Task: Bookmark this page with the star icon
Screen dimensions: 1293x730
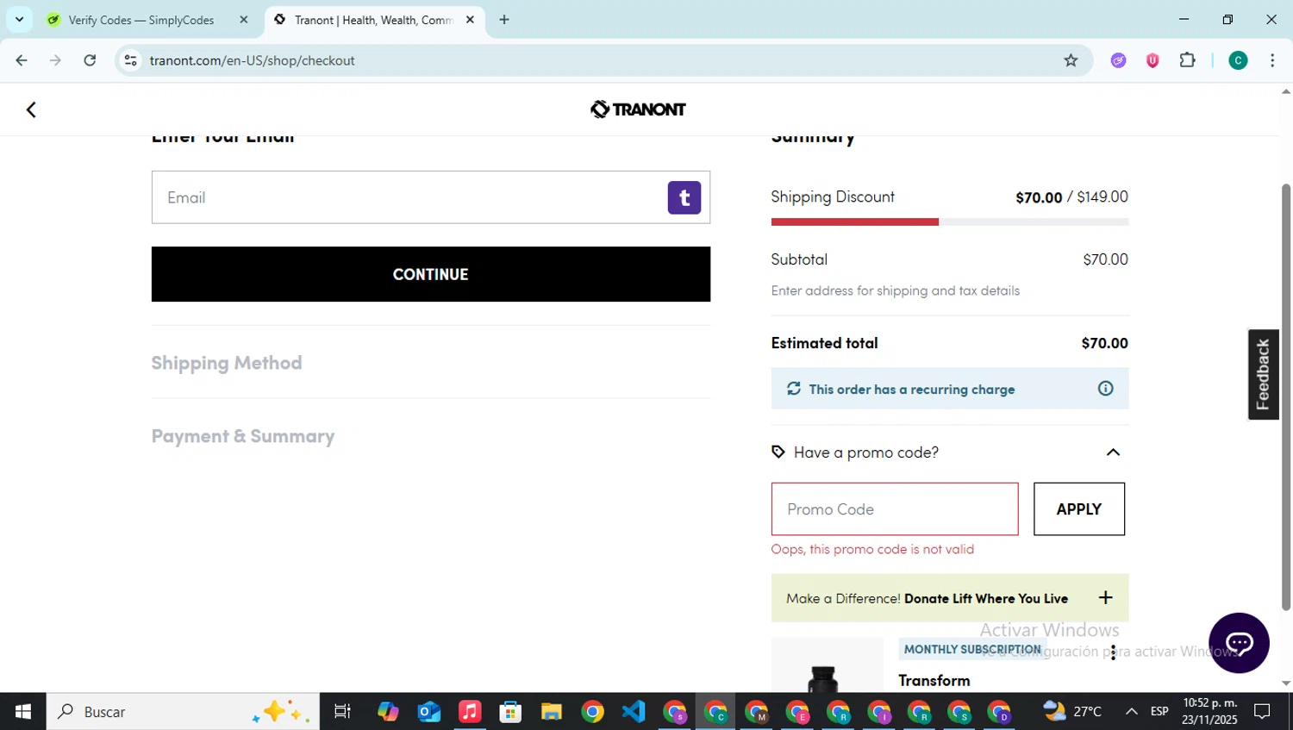Action: 1071,60
